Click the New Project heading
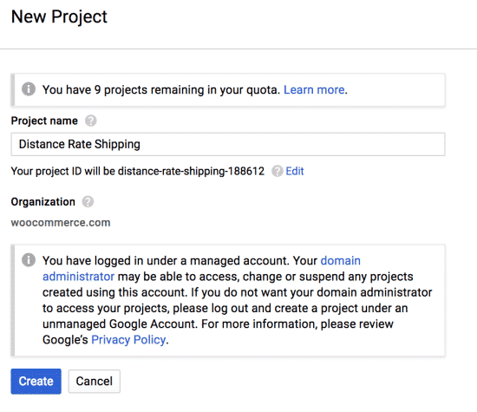The width and height of the screenshot is (477, 412). click(x=59, y=16)
